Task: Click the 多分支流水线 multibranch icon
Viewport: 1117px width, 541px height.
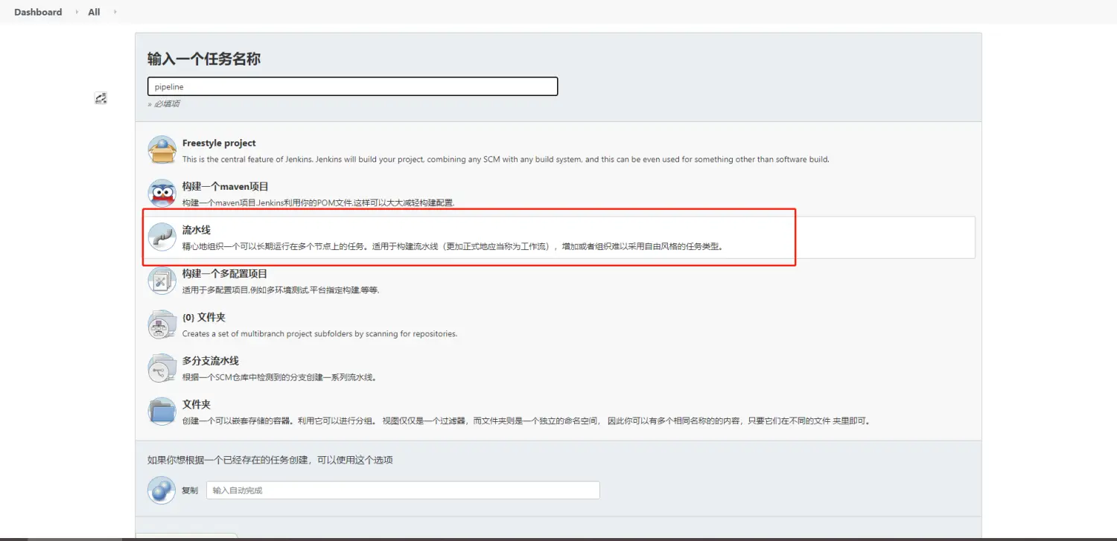Action: coord(162,368)
